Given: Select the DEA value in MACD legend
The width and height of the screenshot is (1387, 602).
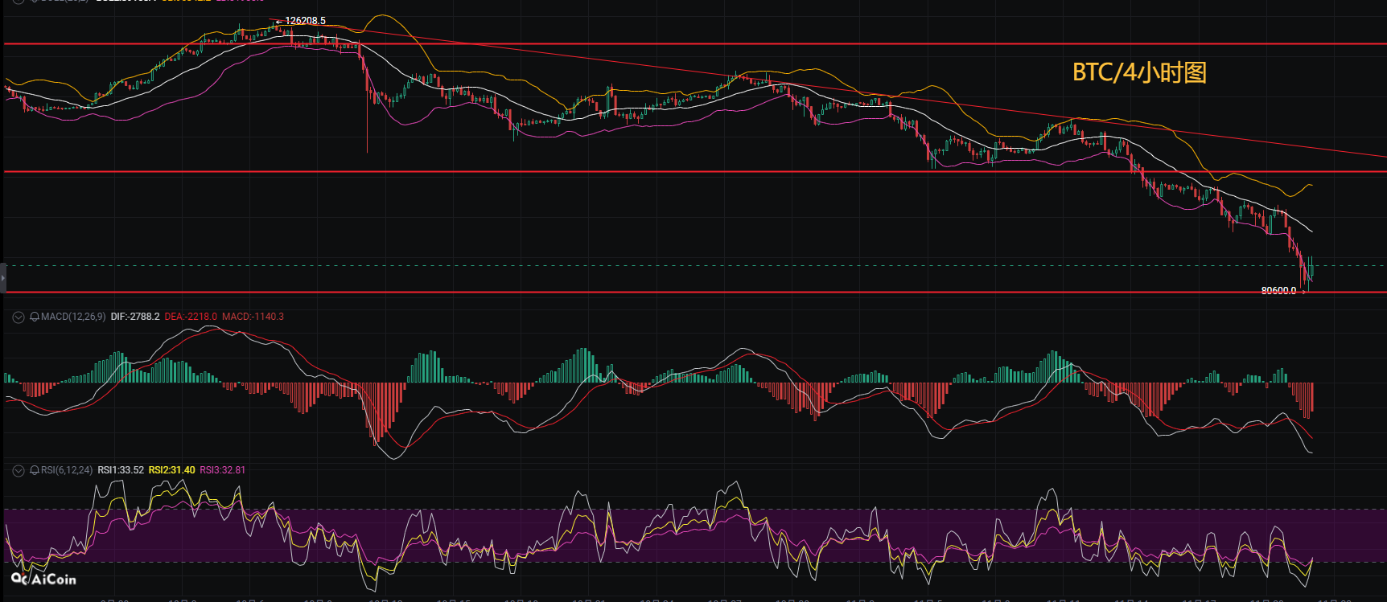Looking at the screenshot, I should [191, 317].
